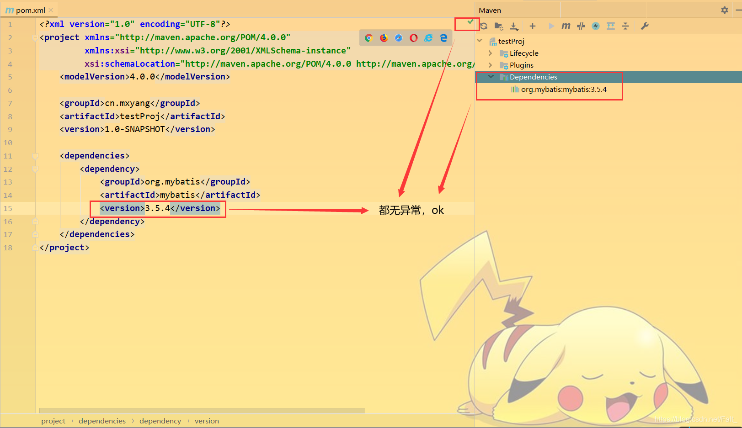Viewport: 742px width, 428px height.
Task: Fold the project tag at line 2
Action: pos(35,37)
